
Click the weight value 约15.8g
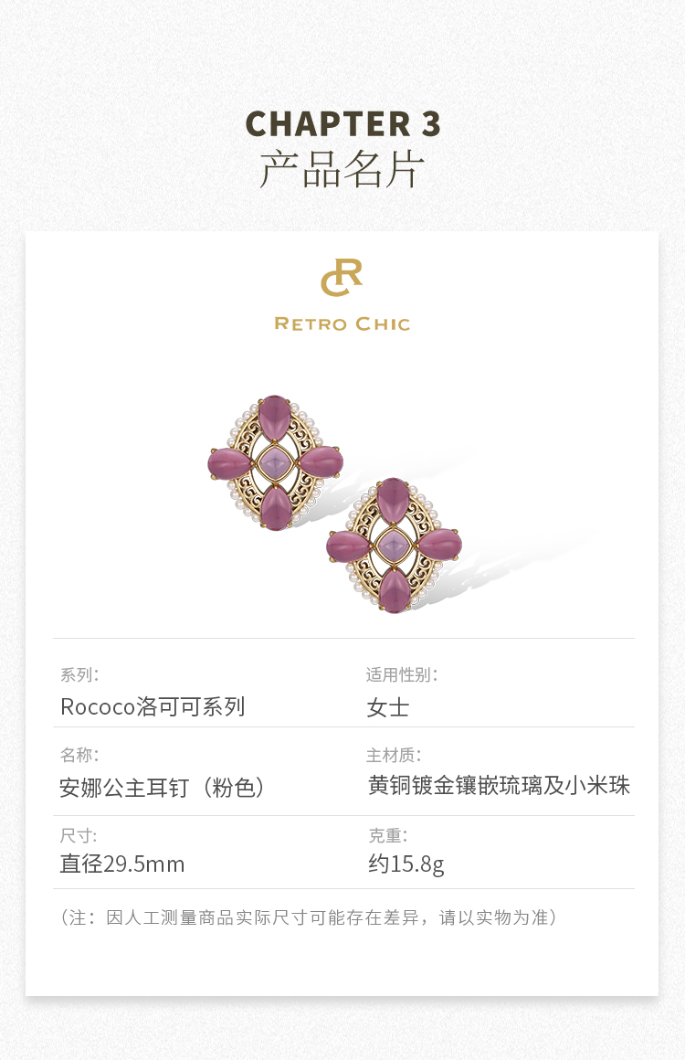[406, 864]
